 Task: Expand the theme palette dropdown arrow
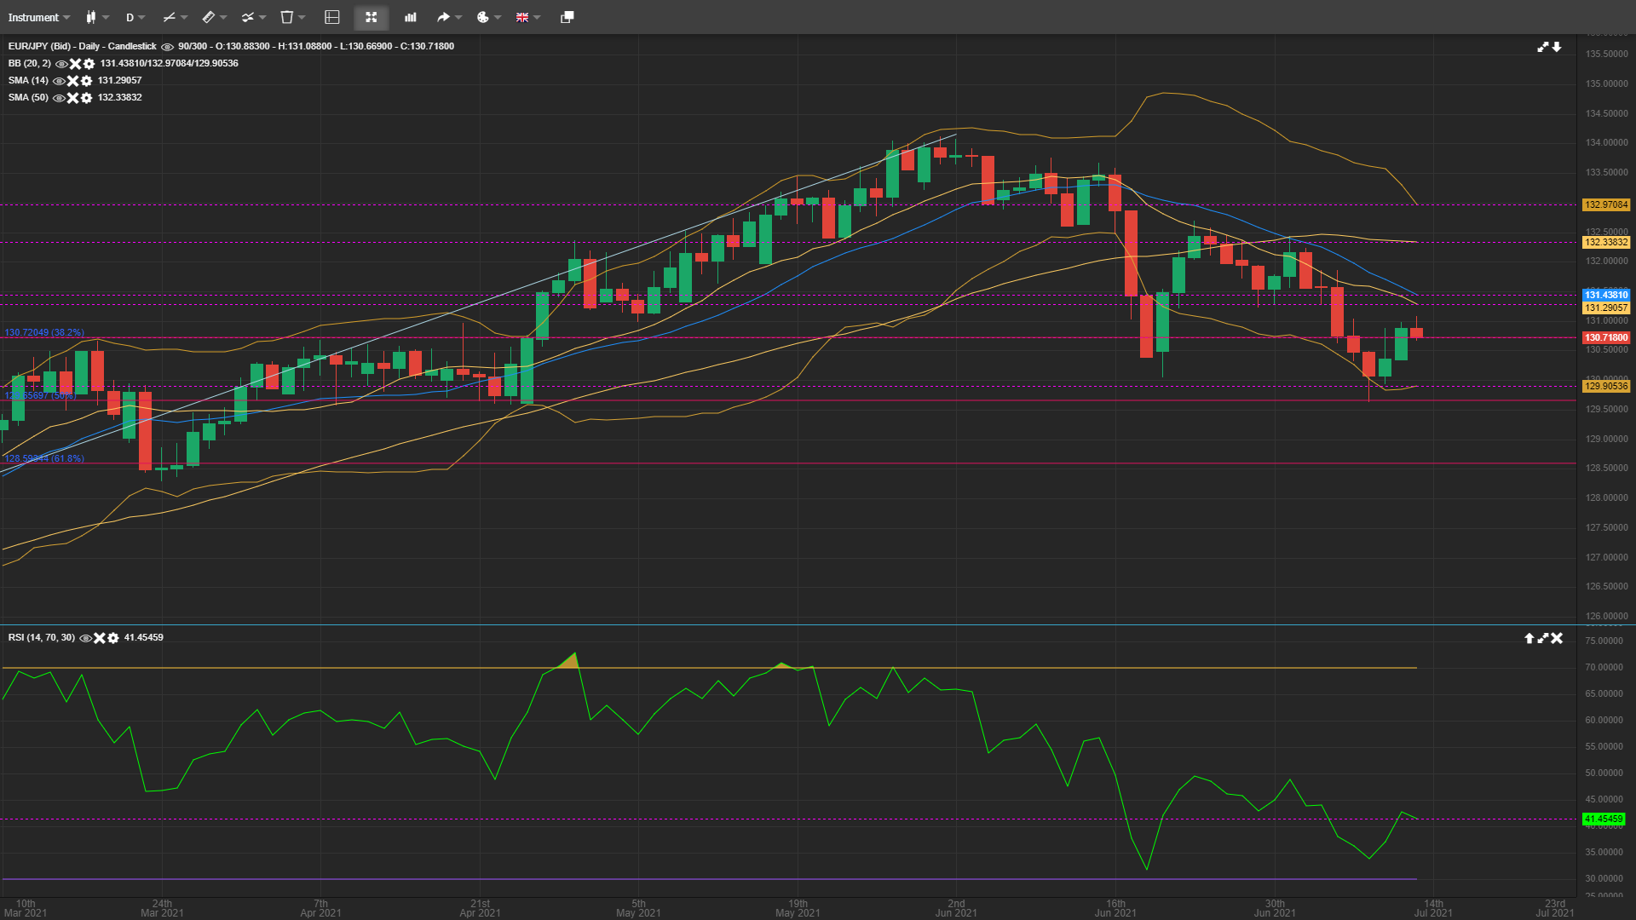(498, 17)
